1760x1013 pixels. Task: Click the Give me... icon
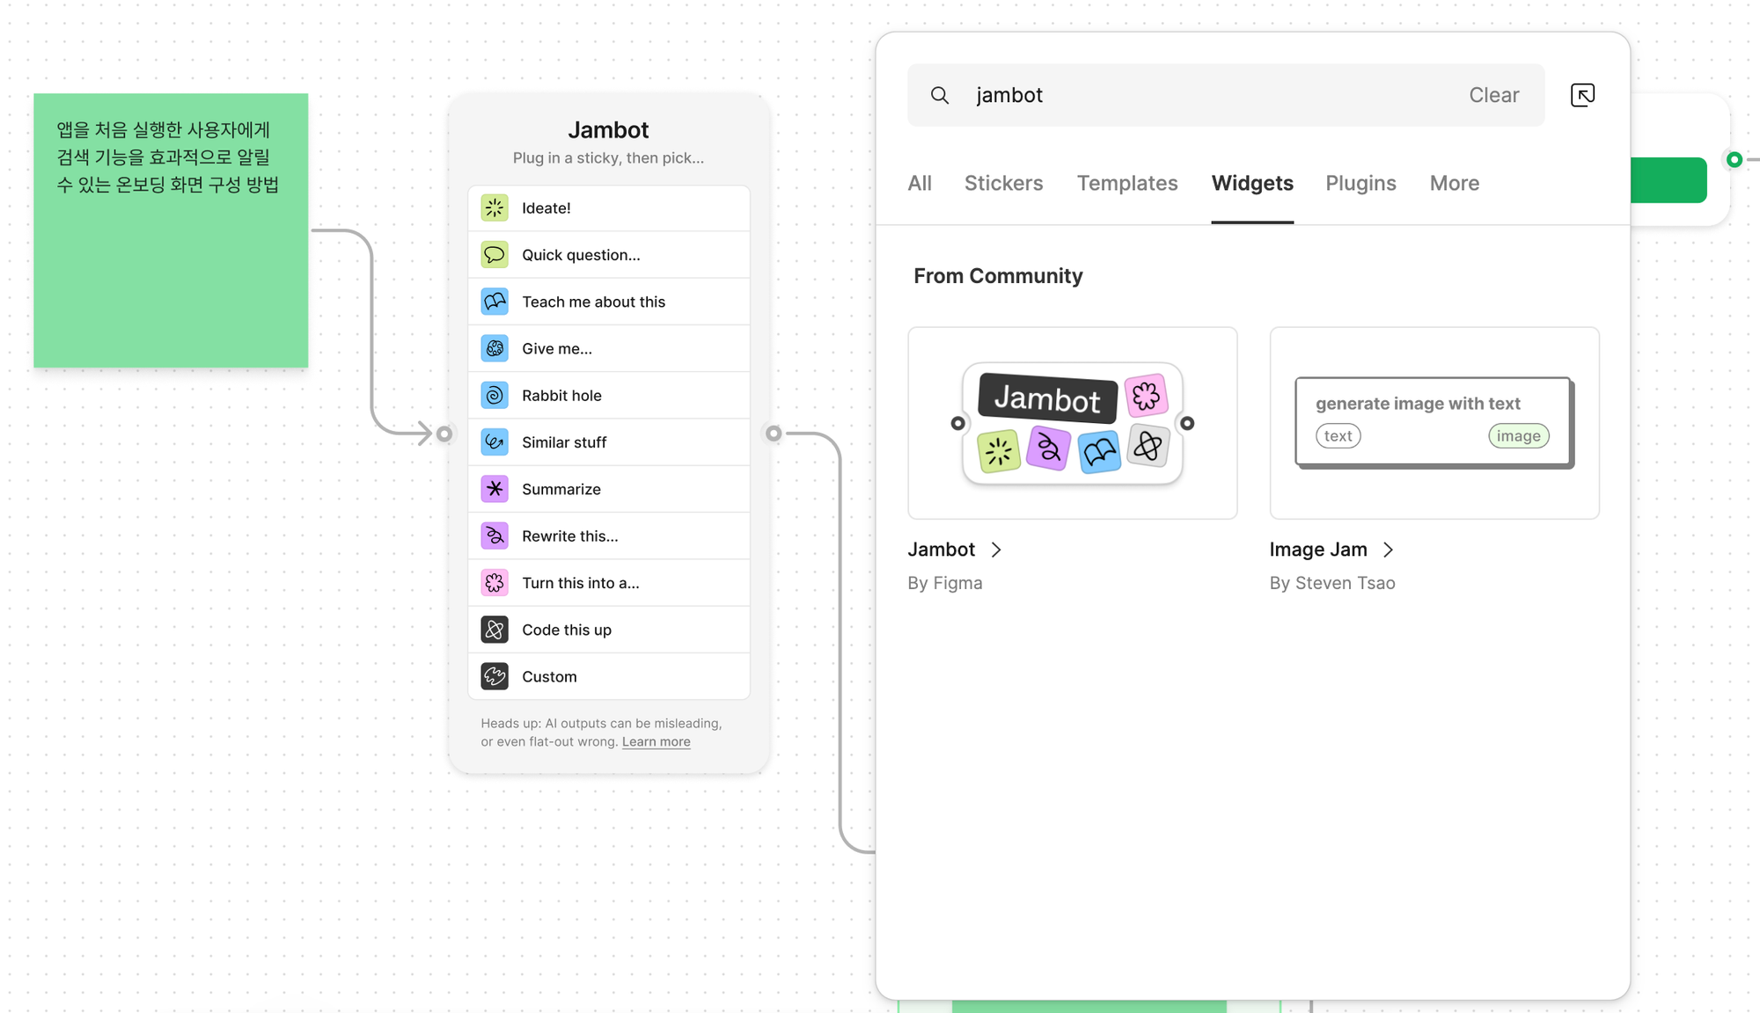click(495, 348)
